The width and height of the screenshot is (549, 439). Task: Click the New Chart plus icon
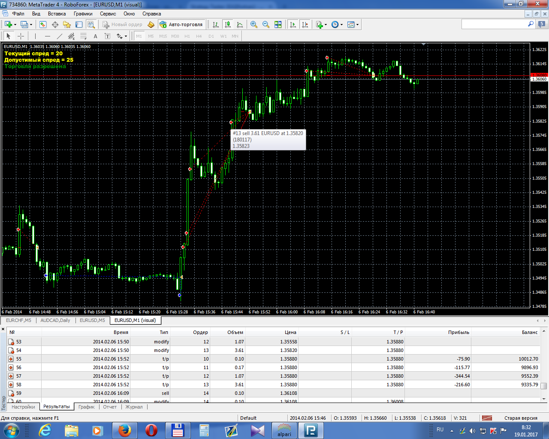tap(8, 24)
